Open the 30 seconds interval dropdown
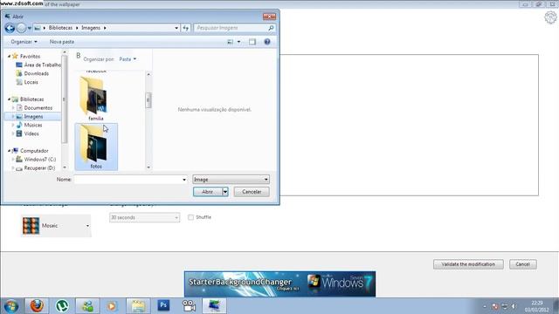 (x=144, y=217)
